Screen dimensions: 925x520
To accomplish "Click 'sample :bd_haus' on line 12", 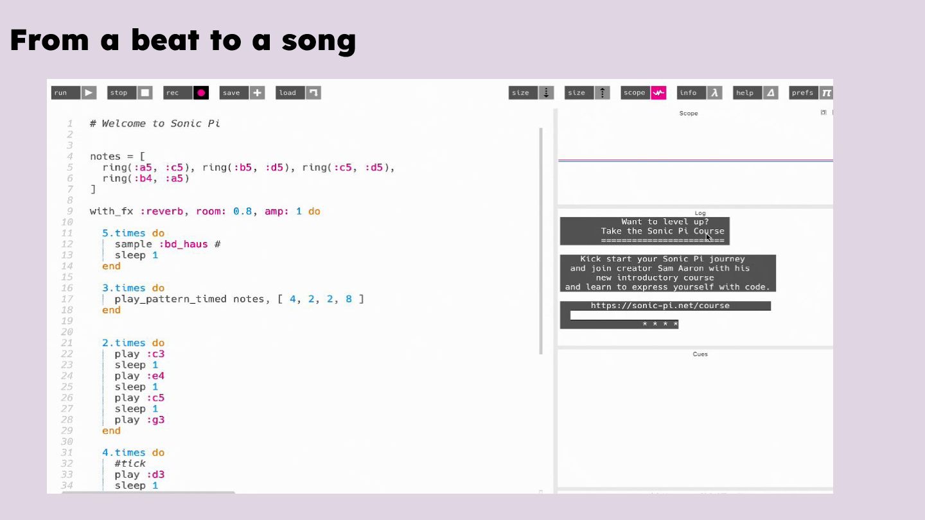I will pyautogui.click(x=161, y=244).
